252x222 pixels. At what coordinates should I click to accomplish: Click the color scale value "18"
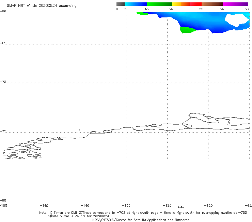pos(146,9)
